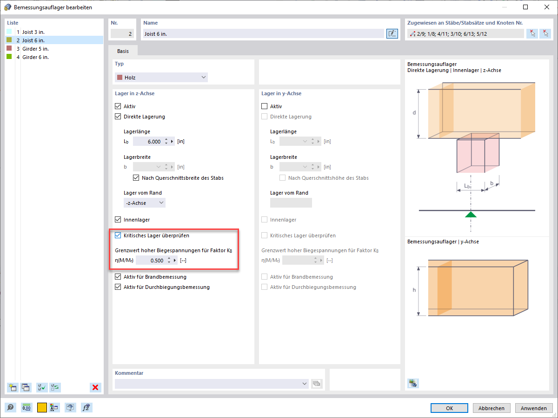
Task: Increase the Lagerlänge Lb value with up arrow
Action: point(166,139)
